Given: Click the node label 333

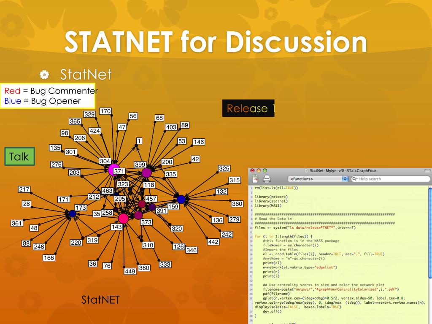Looking at the screenshot, I should pyautogui.click(x=165, y=265).
